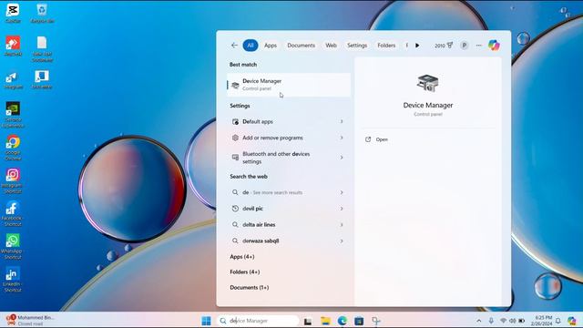This screenshot has width=583, height=328.
Task: Click the profile avatar P in search header
Action: (x=464, y=46)
